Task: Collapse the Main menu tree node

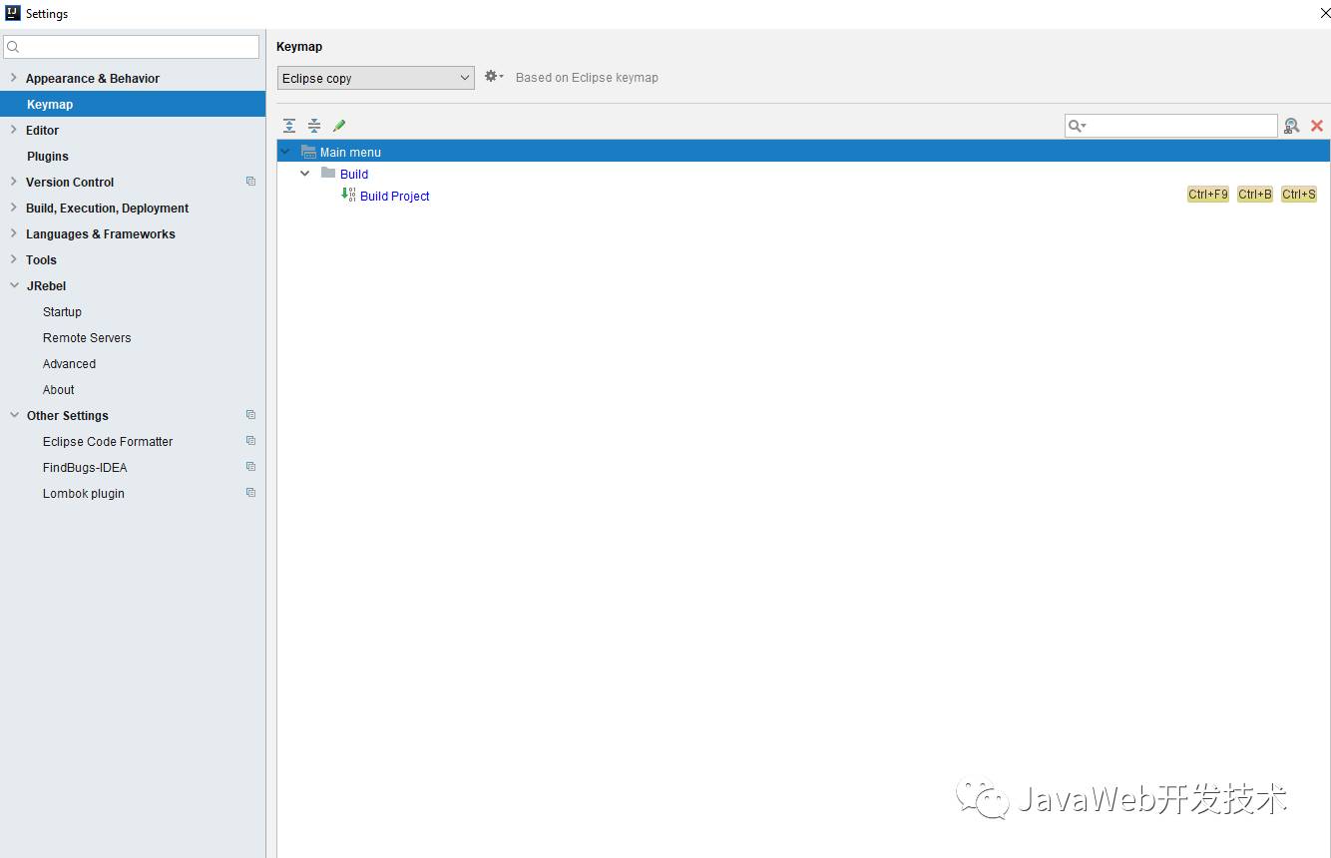Action: 285,152
